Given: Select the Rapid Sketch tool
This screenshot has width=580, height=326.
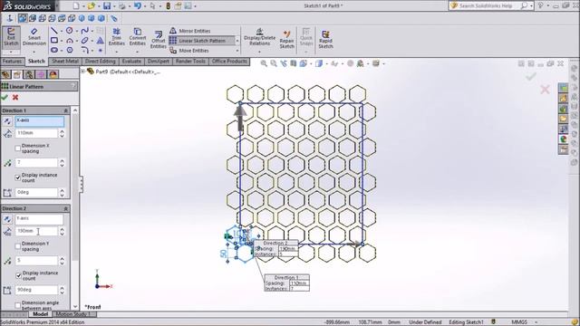Looking at the screenshot, I should click(x=325, y=40).
